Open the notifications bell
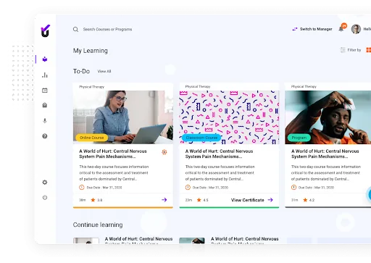 coord(341,29)
